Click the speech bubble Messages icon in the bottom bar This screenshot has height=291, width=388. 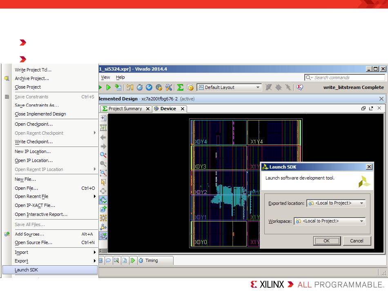108,260
